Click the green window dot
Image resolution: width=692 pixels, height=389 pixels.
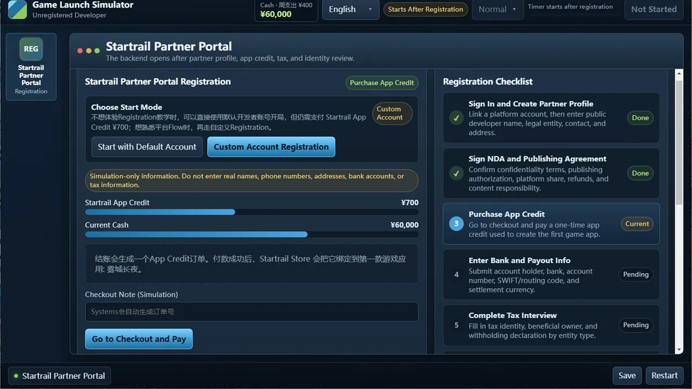[97, 51]
